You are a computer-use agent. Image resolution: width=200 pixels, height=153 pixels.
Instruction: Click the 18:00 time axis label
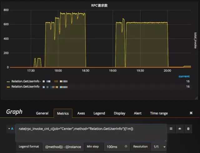click(58, 71)
